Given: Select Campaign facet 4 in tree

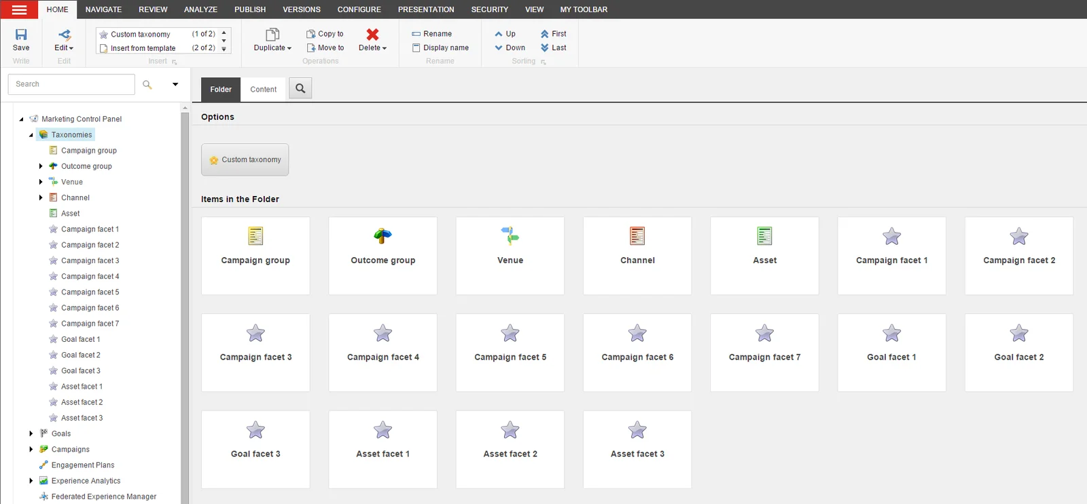Looking at the screenshot, I should (x=90, y=276).
